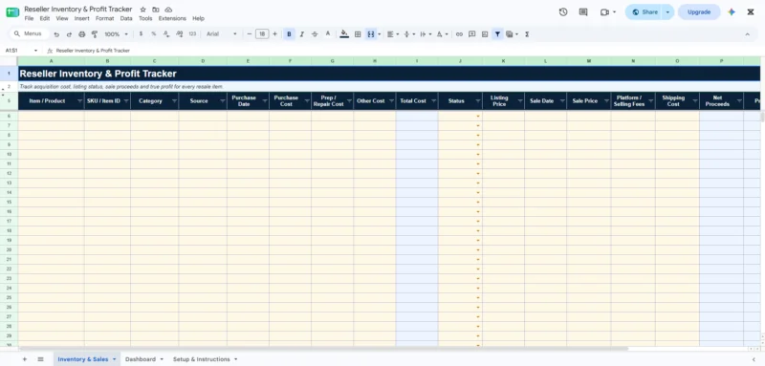
Task: Switch to the Dashboard tab
Action: (x=141, y=359)
